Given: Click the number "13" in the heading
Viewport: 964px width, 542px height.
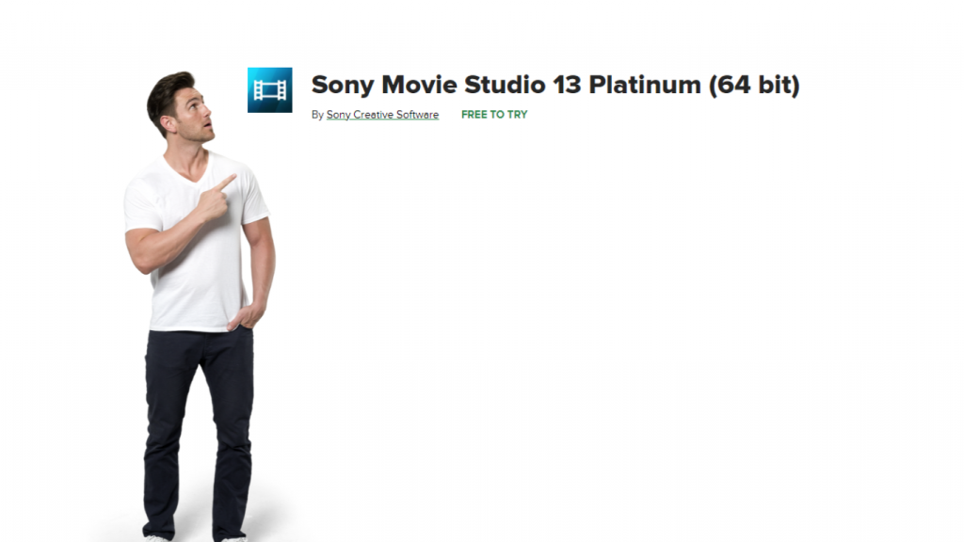Looking at the screenshot, I should [x=566, y=85].
